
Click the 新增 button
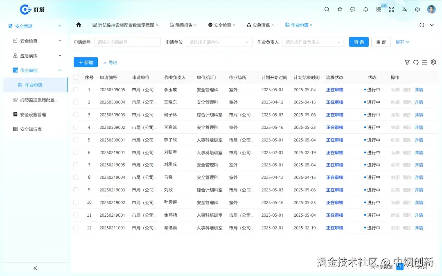[x=86, y=62]
